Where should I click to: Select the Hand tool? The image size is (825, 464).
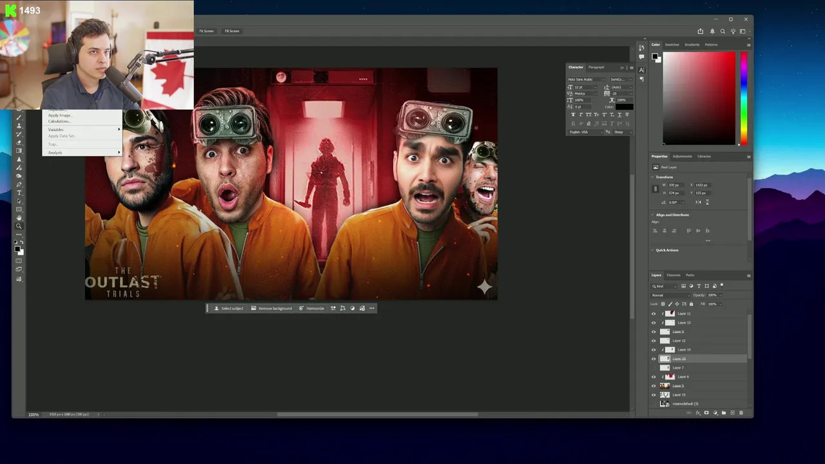[x=19, y=218]
